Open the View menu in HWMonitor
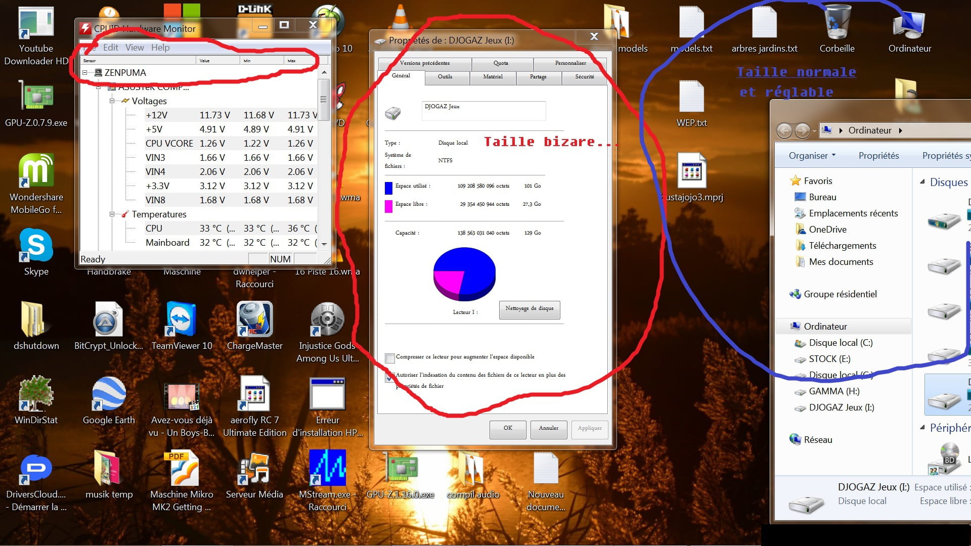Viewport: 971px width, 546px height. 135,48
